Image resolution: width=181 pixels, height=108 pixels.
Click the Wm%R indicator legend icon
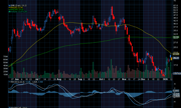(x=10, y=107)
